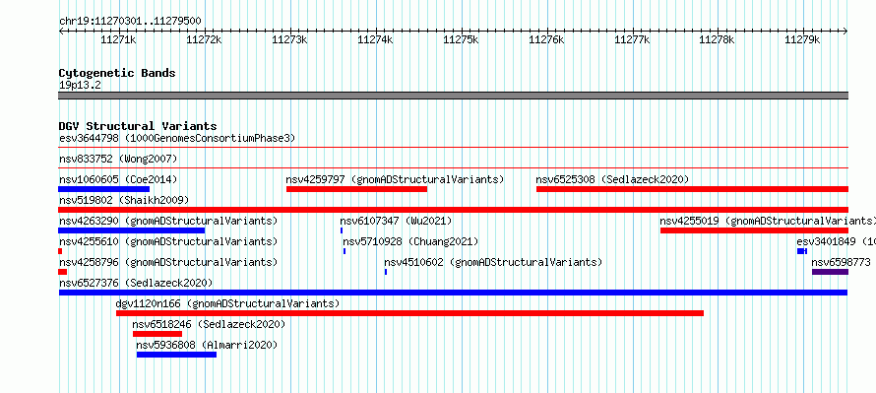Click the esv3644798 1000GenomesConsortiumPhase3 label
The width and height of the screenshot is (876, 393).
(x=177, y=138)
